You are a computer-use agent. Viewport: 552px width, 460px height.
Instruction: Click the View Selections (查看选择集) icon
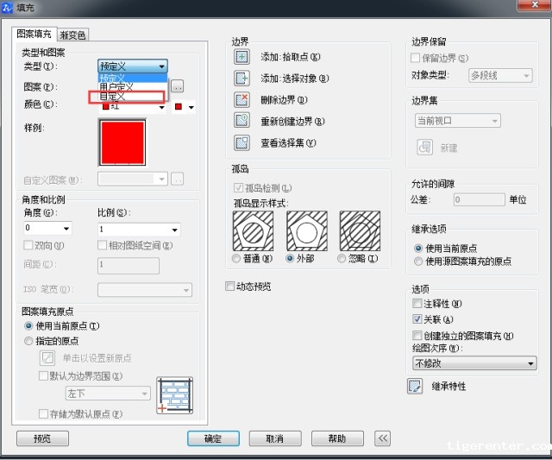[241, 142]
